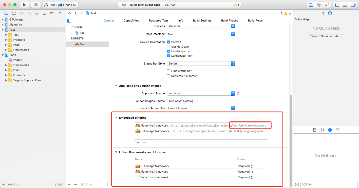Open the Test navigator diamond icon
The height and width of the screenshot is (188, 359).
tap(37, 13)
